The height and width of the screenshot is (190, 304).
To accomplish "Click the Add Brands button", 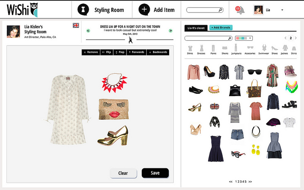I will [x=221, y=28].
